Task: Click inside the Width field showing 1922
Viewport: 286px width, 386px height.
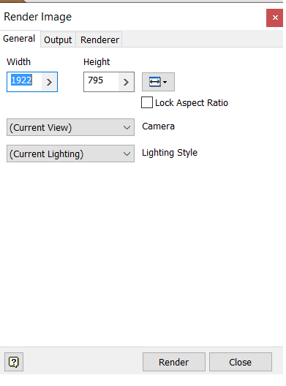Action: coord(24,82)
